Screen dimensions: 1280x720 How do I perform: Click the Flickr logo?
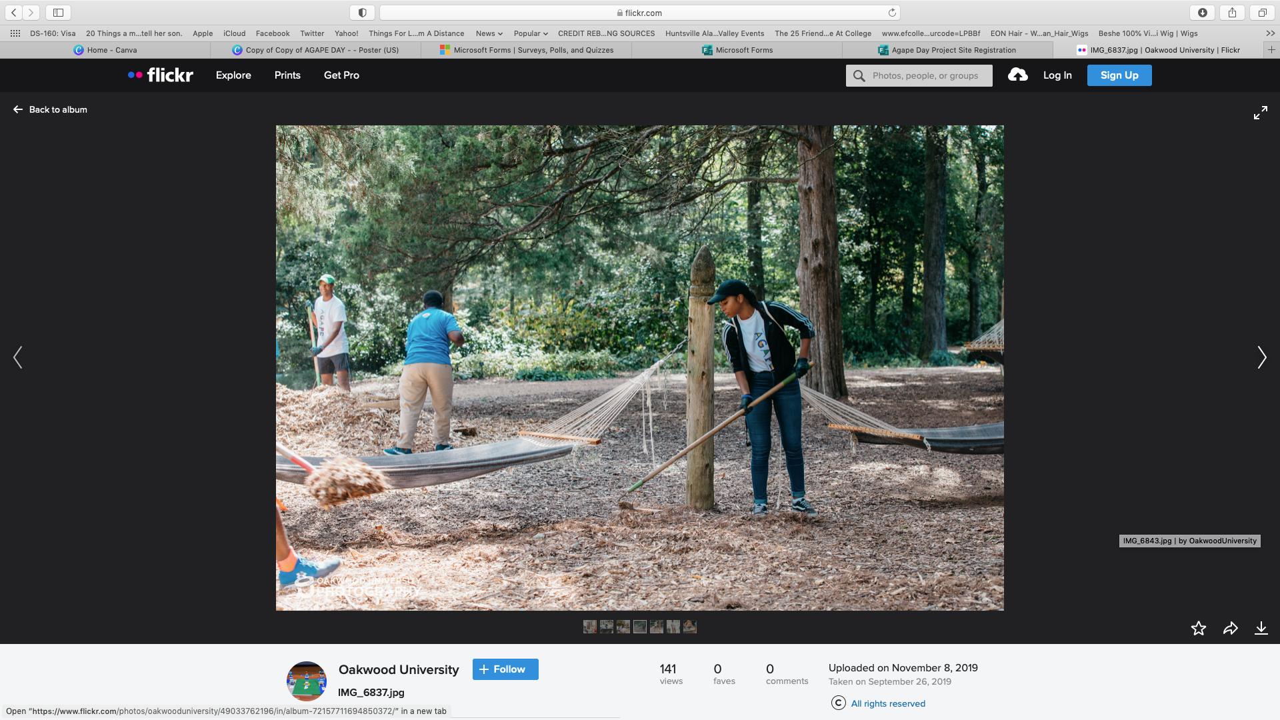pos(161,75)
